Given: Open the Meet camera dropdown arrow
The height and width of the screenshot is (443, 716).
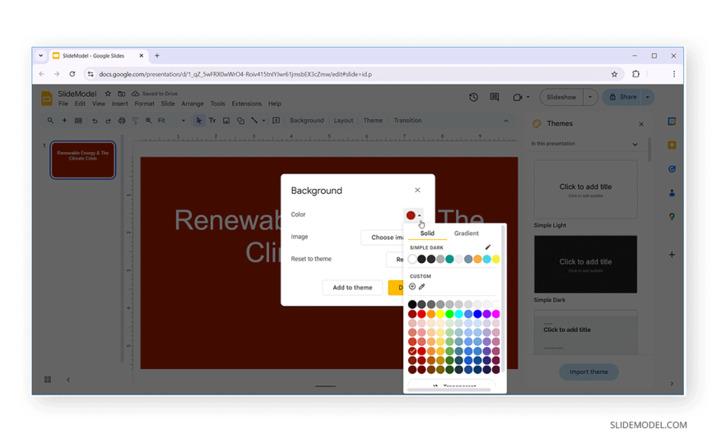Looking at the screenshot, I should pos(528,97).
